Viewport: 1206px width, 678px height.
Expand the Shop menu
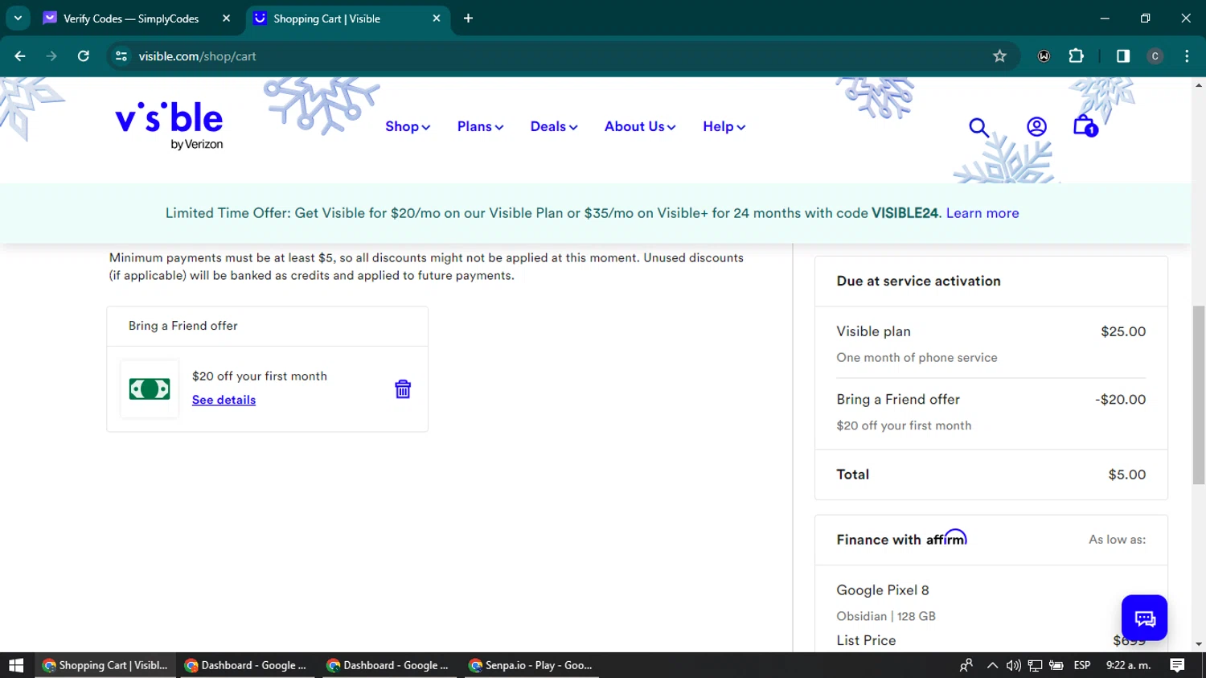tap(408, 126)
